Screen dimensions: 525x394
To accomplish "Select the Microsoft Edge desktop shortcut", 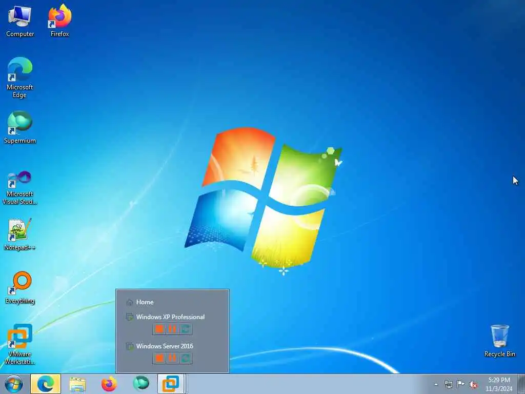I will pos(20,77).
